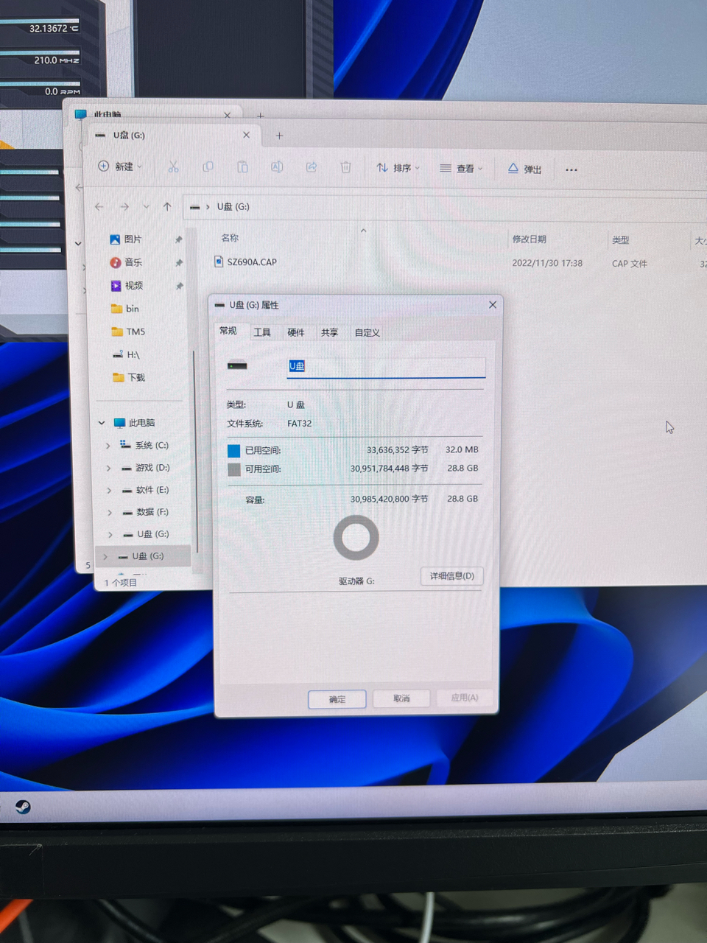Click the Rename icon in toolbar
The width and height of the screenshot is (707, 943).
[x=277, y=167]
